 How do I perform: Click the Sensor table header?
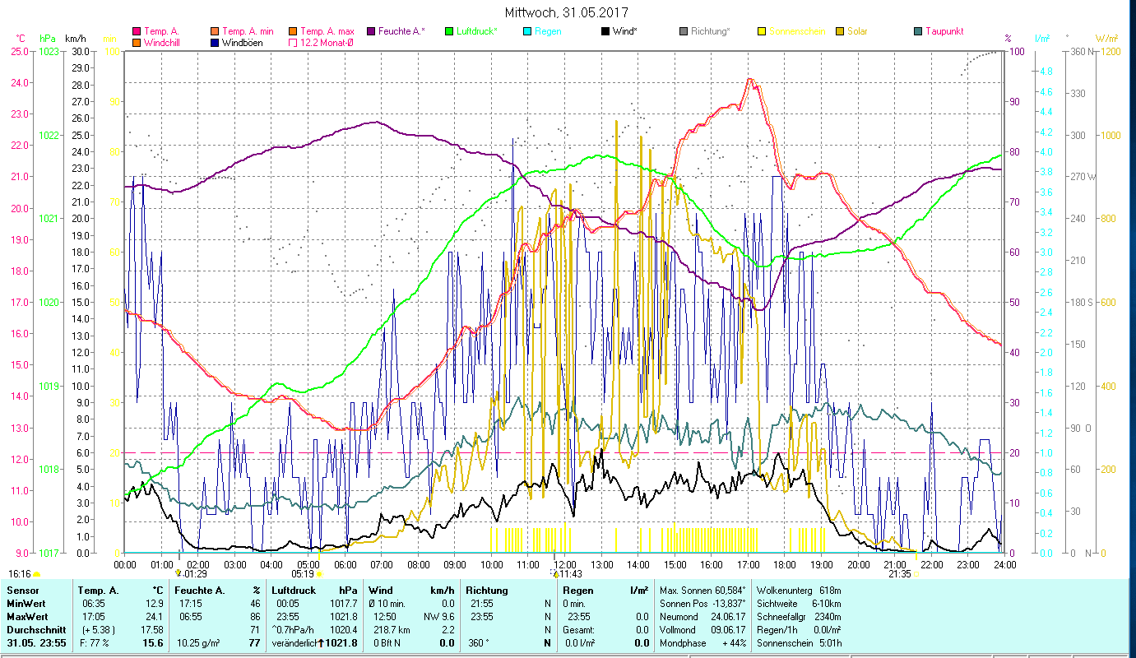(22, 591)
